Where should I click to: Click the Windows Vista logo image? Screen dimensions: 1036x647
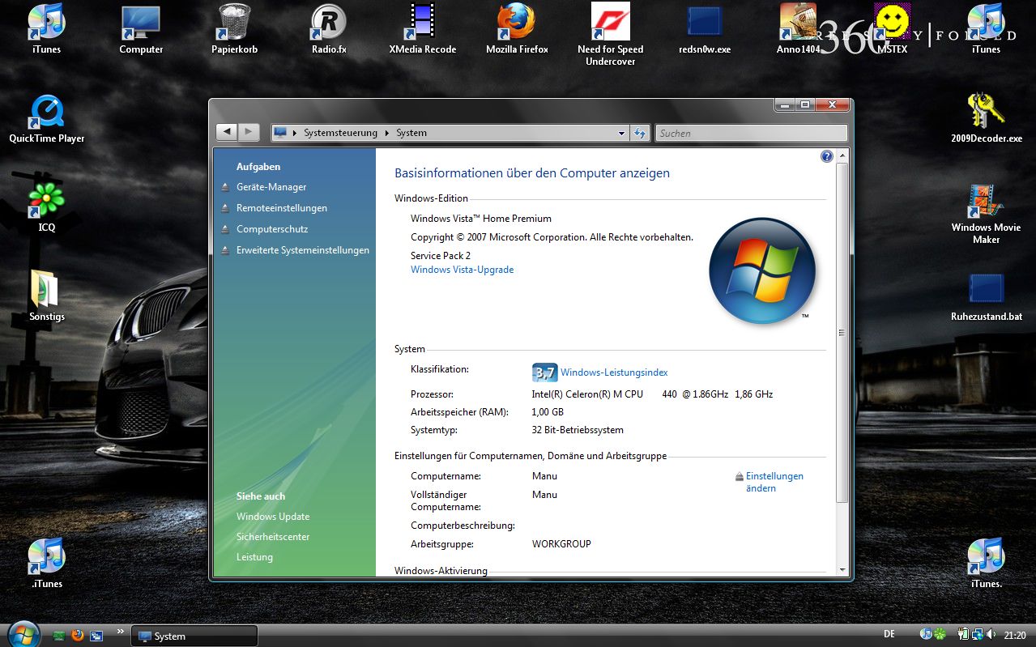click(761, 270)
